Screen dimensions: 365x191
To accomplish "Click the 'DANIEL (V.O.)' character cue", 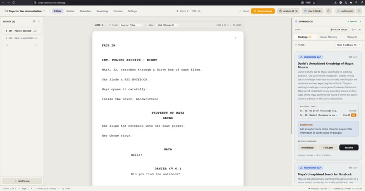I will (168, 168).
